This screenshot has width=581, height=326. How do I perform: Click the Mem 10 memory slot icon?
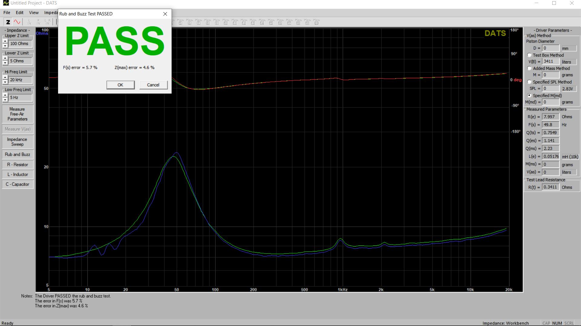coord(226,22)
